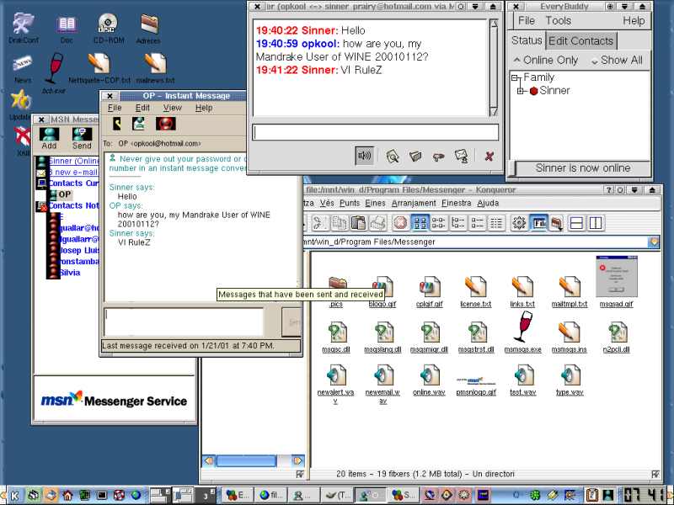Select the multi-column view mode in Konqueror
The image size is (674, 505).
coord(438,223)
